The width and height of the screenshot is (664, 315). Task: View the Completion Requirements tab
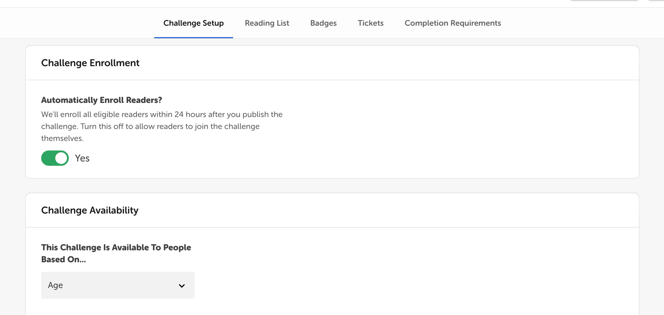click(x=453, y=23)
